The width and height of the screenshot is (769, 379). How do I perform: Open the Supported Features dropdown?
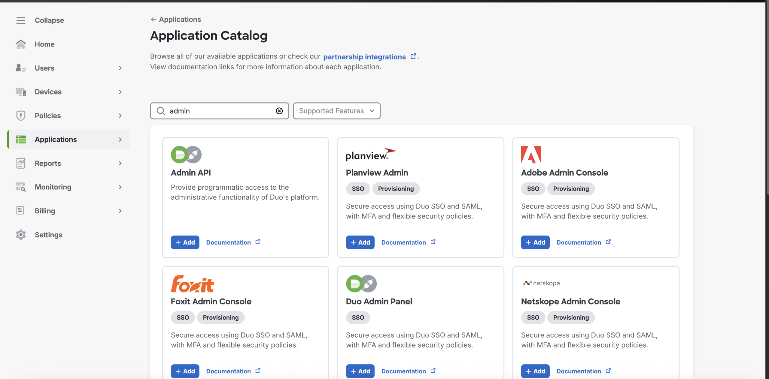(x=336, y=111)
